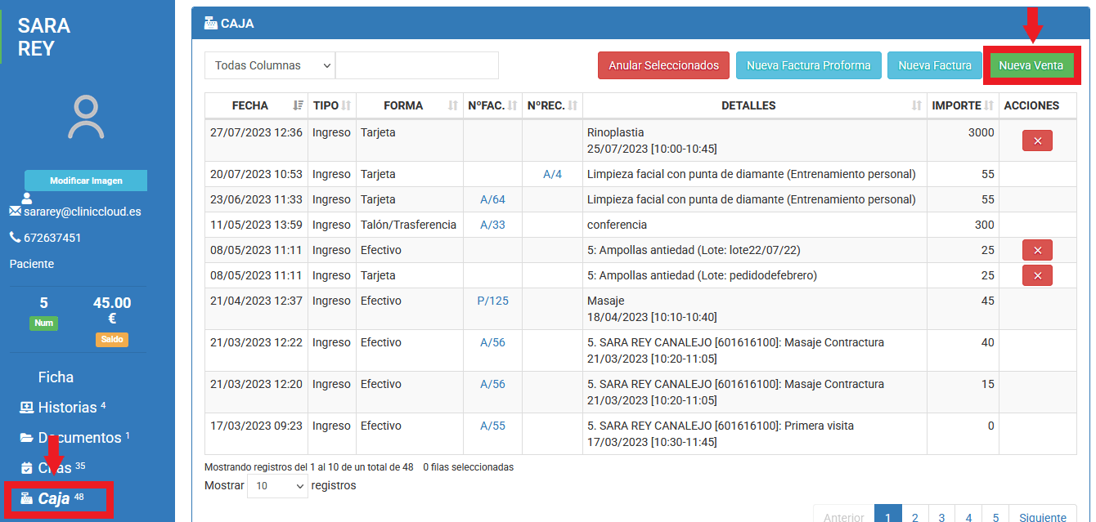1096x522 pixels.
Task: Delete Ampollas antiedad pedidodefebrero entry
Action: coord(1037,275)
